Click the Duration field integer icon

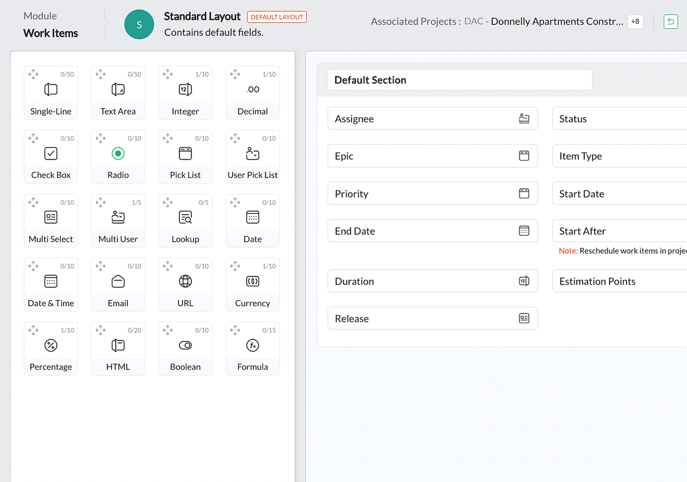tap(524, 281)
